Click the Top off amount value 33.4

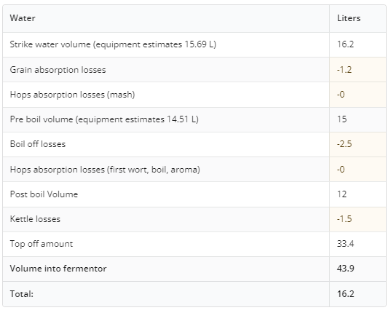(345, 243)
